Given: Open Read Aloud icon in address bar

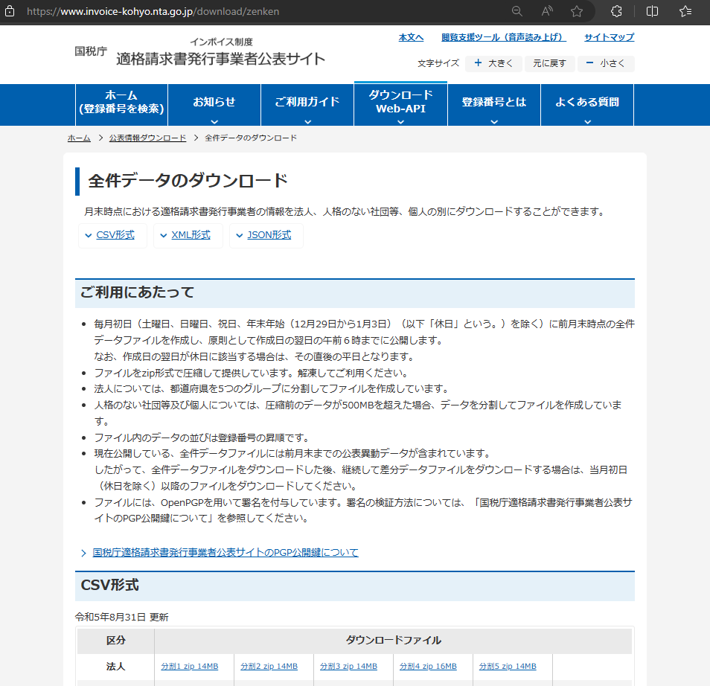Looking at the screenshot, I should coord(547,11).
